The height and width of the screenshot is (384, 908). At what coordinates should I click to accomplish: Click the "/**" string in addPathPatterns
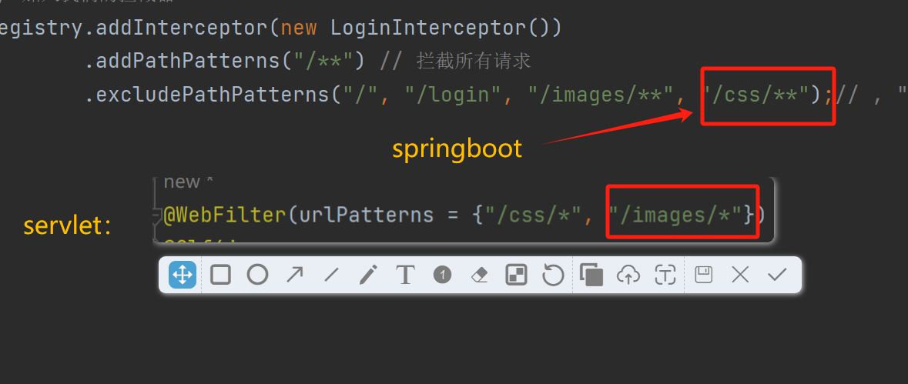(323, 61)
